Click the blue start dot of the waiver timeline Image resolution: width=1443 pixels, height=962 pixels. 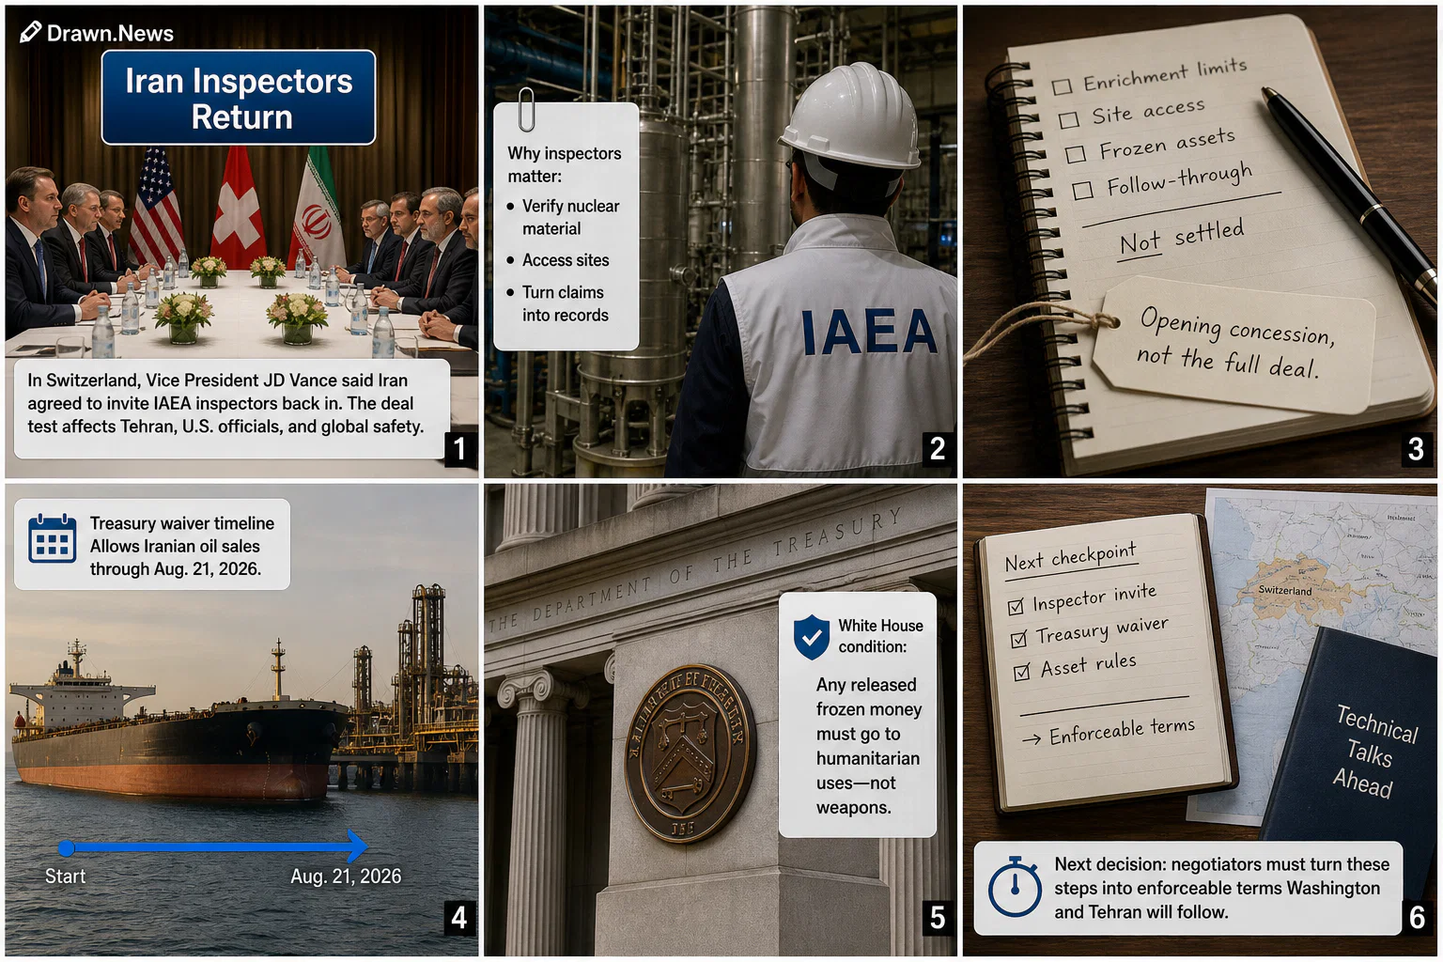[x=67, y=848]
